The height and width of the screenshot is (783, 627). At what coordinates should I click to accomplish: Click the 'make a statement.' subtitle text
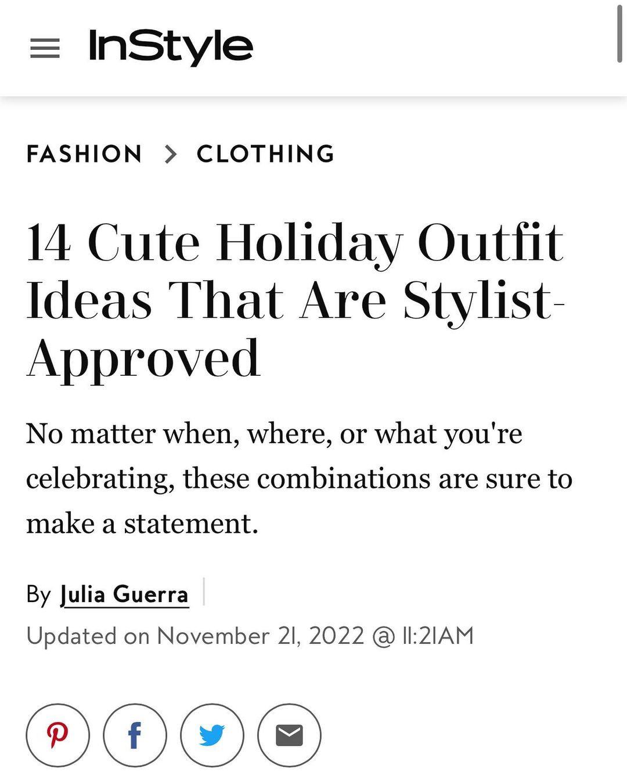point(142,524)
